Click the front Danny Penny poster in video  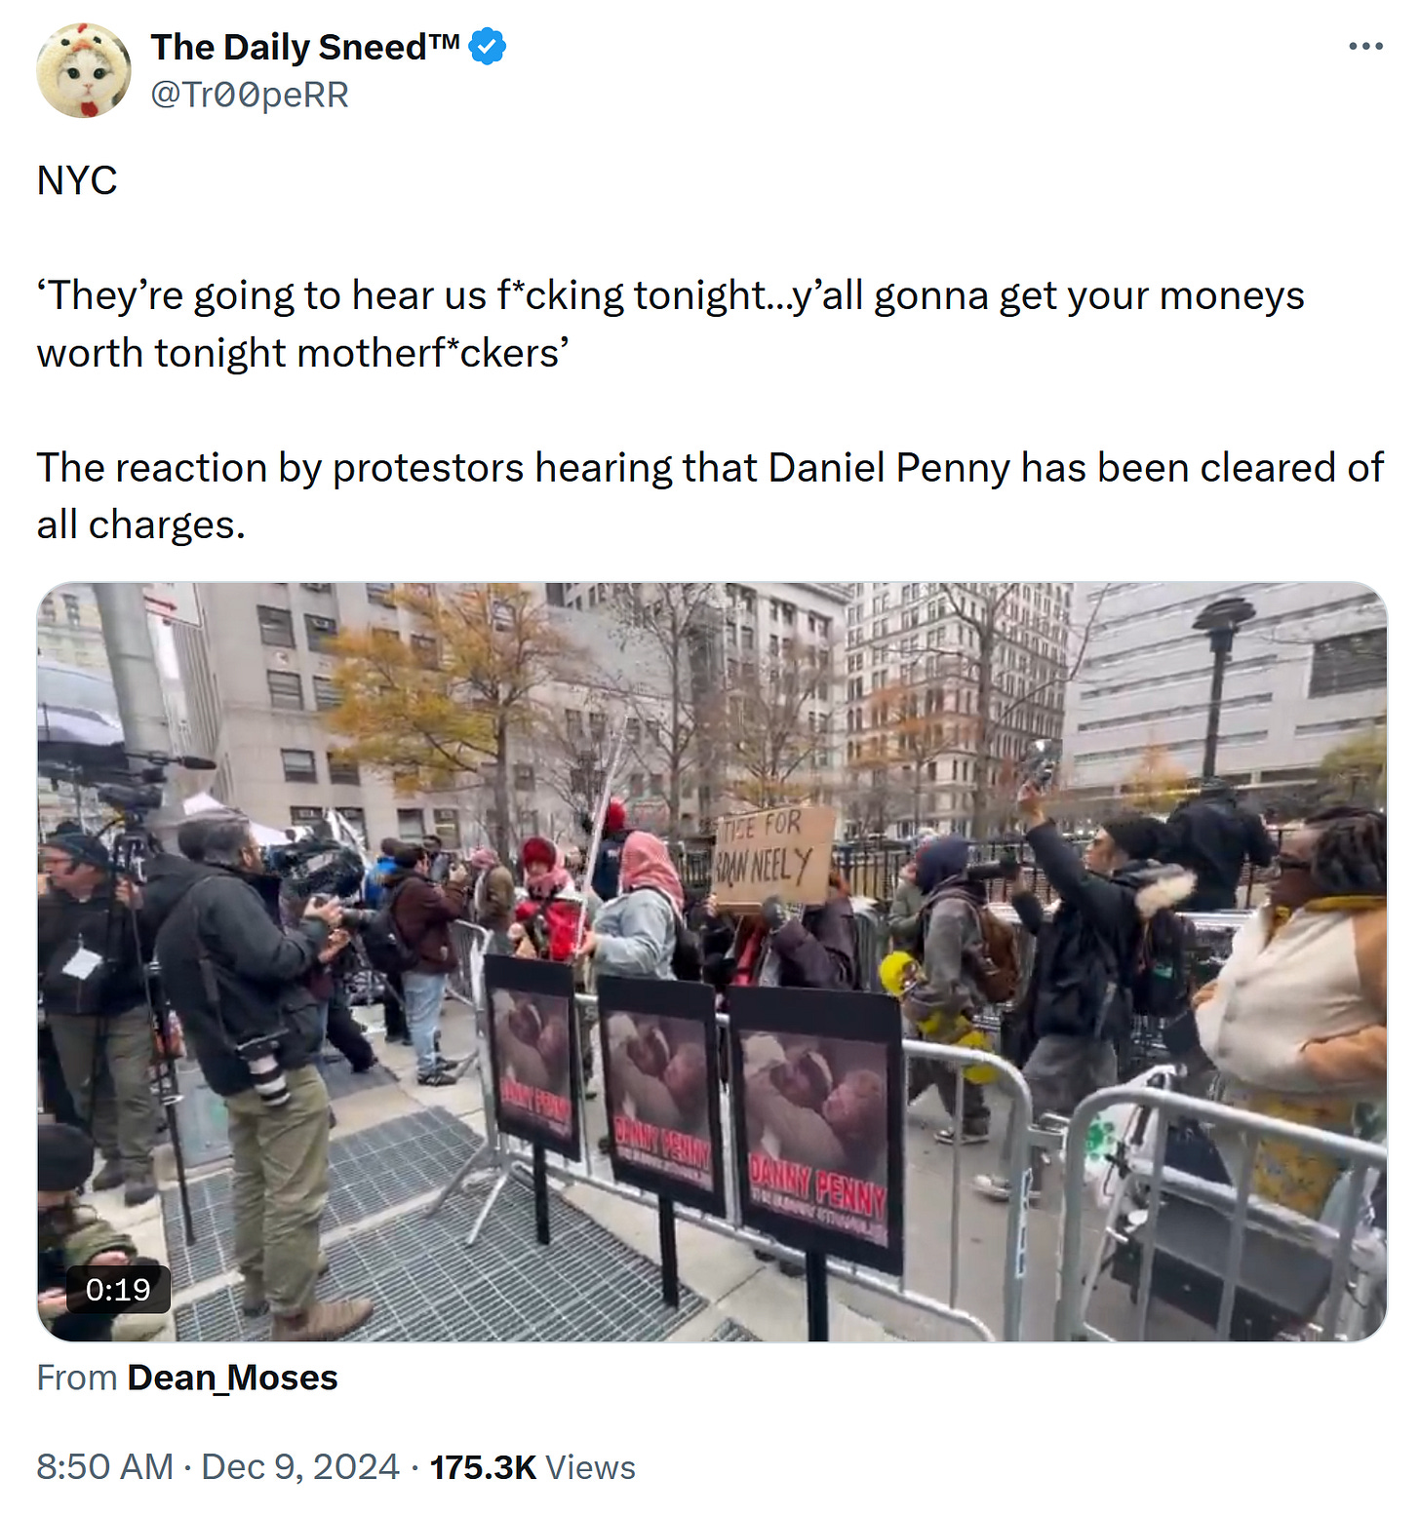point(816,1131)
